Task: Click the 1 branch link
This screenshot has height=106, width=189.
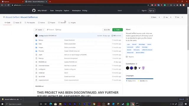Action: pyautogui.click(x=50, y=30)
